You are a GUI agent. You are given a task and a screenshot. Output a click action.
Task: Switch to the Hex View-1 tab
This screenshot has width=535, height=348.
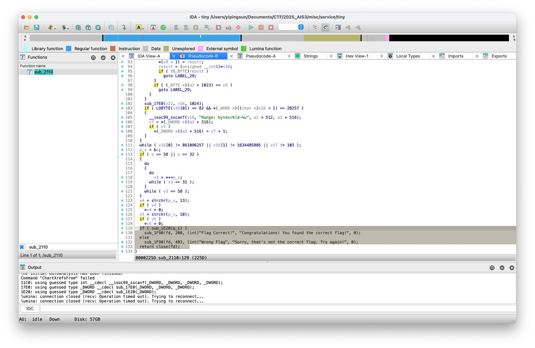357,56
